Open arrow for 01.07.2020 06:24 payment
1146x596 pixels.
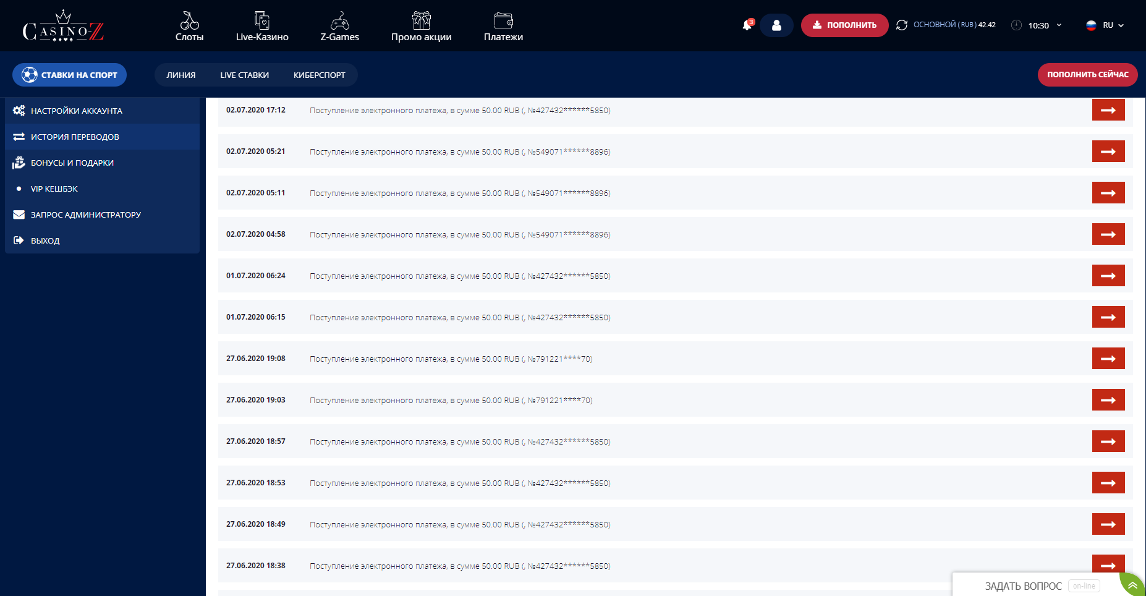coord(1108,276)
